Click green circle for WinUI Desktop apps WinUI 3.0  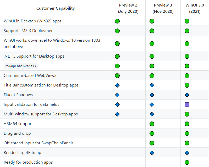coord(187,21)
